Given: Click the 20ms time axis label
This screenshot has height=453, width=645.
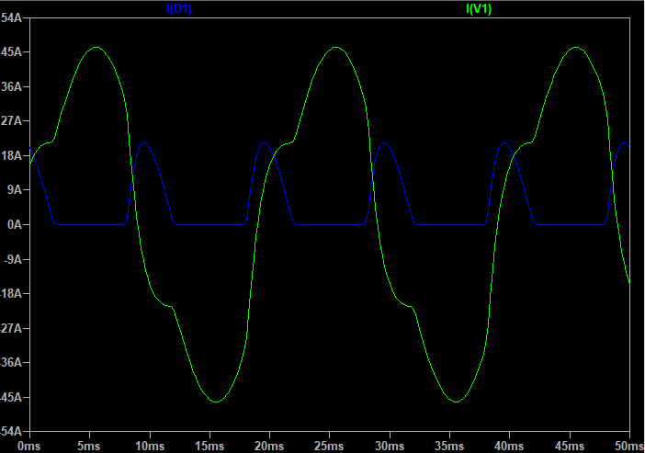Looking at the screenshot, I should tap(269, 446).
